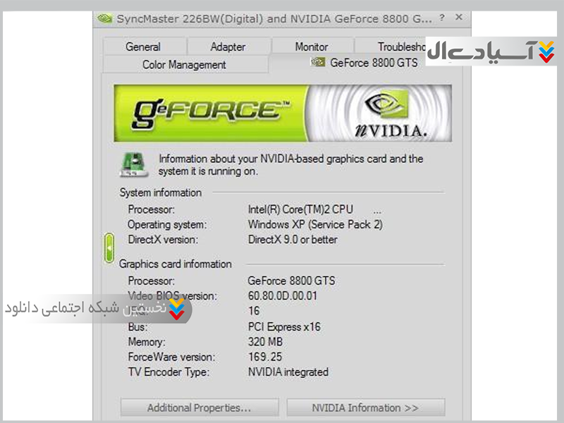The width and height of the screenshot is (564, 423).
Task: Click the ForceWare version value 169.25
Action: (x=265, y=357)
